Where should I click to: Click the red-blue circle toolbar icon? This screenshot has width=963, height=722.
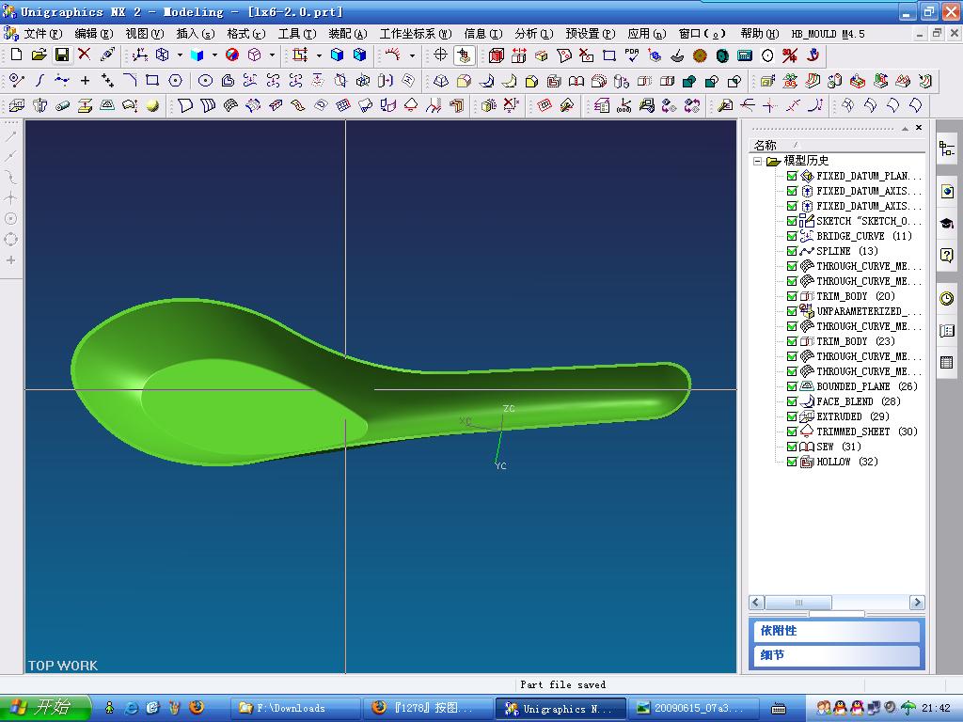click(231, 55)
